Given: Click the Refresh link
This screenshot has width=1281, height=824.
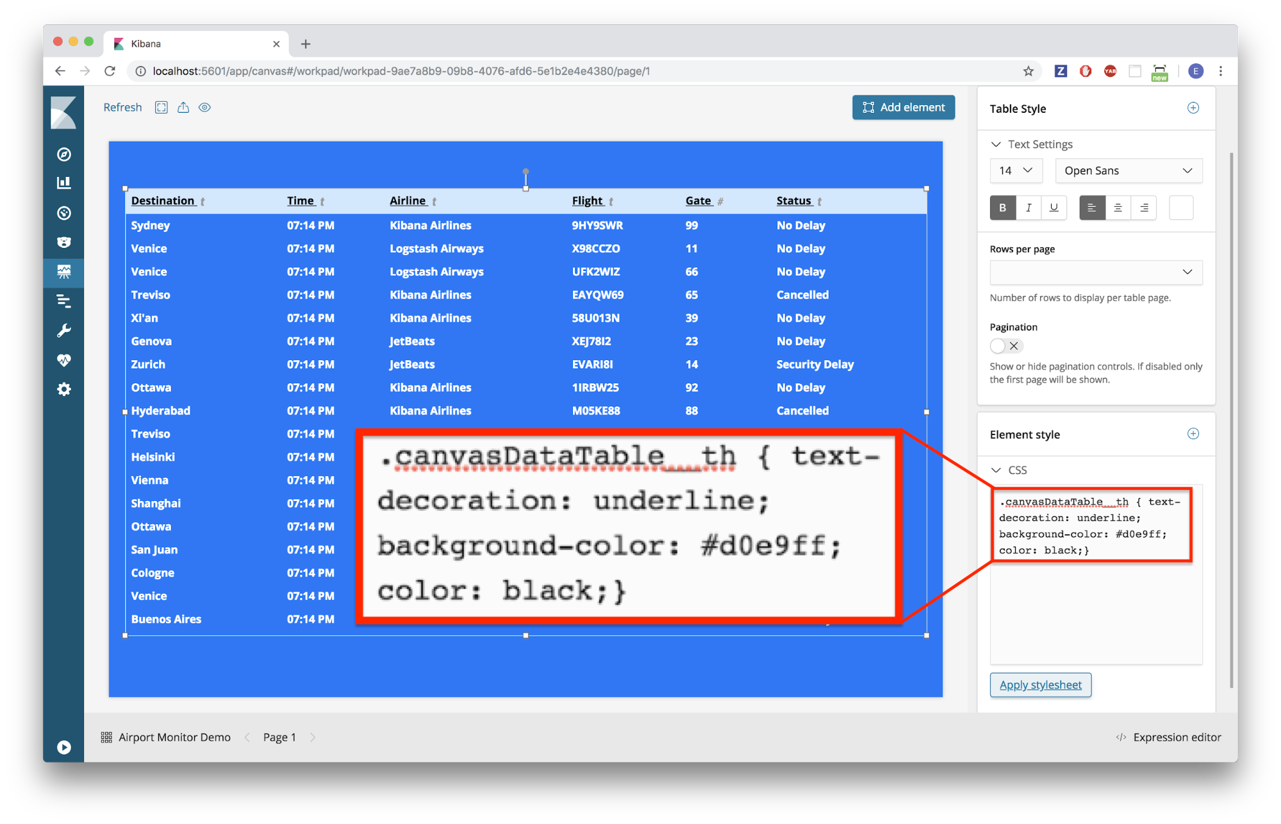Looking at the screenshot, I should tap(122, 108).
